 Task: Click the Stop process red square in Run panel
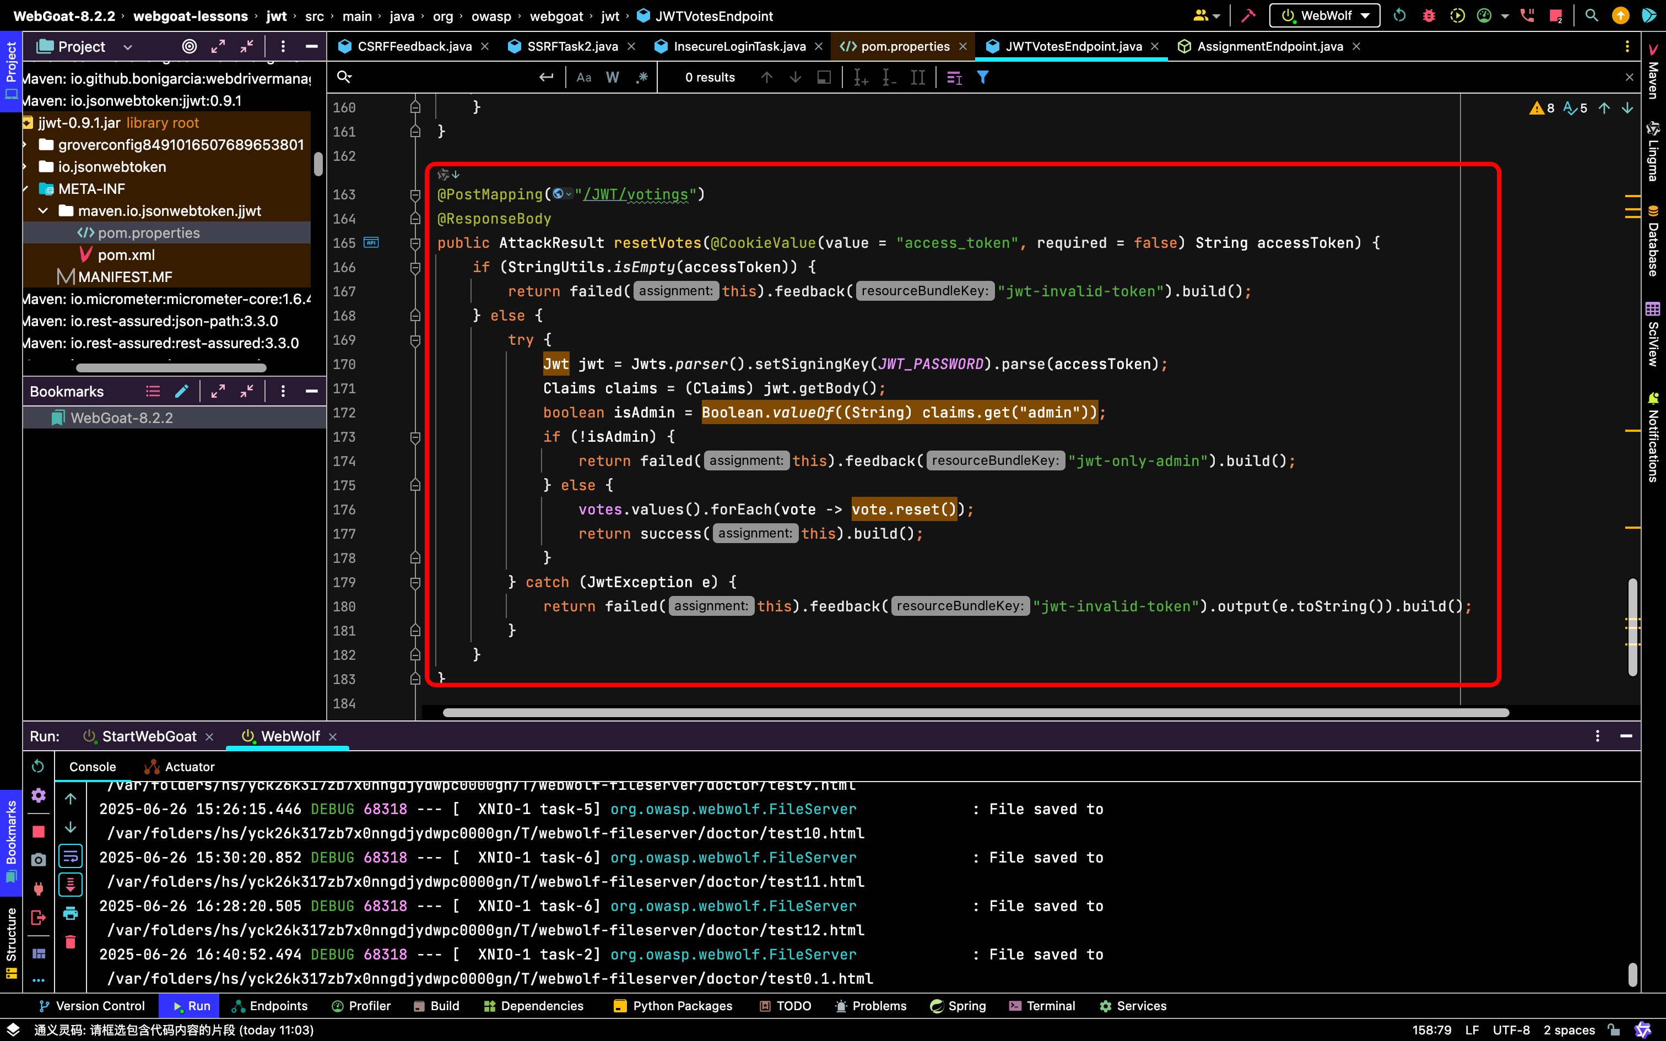click(39, 831)
